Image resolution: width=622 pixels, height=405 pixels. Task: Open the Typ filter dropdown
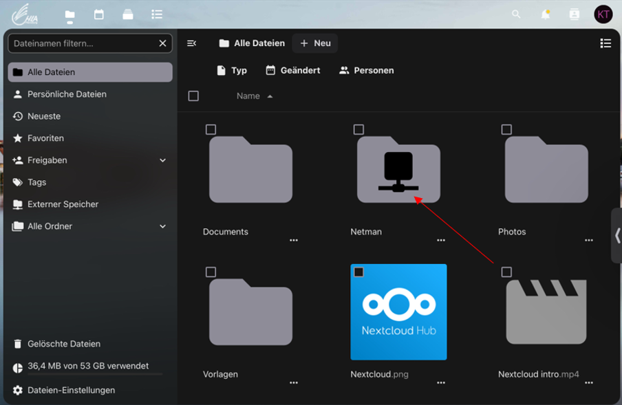(232, 71)
